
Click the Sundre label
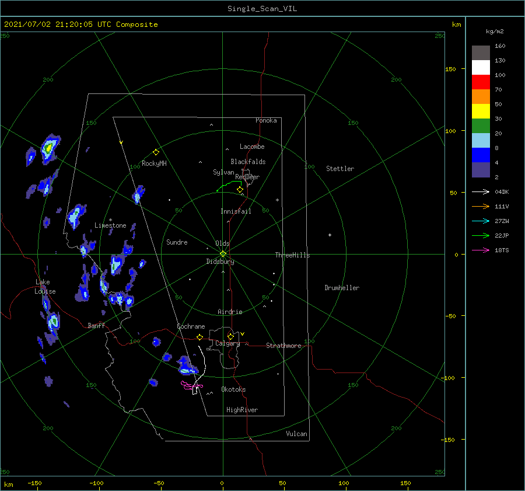coord(177,242)
